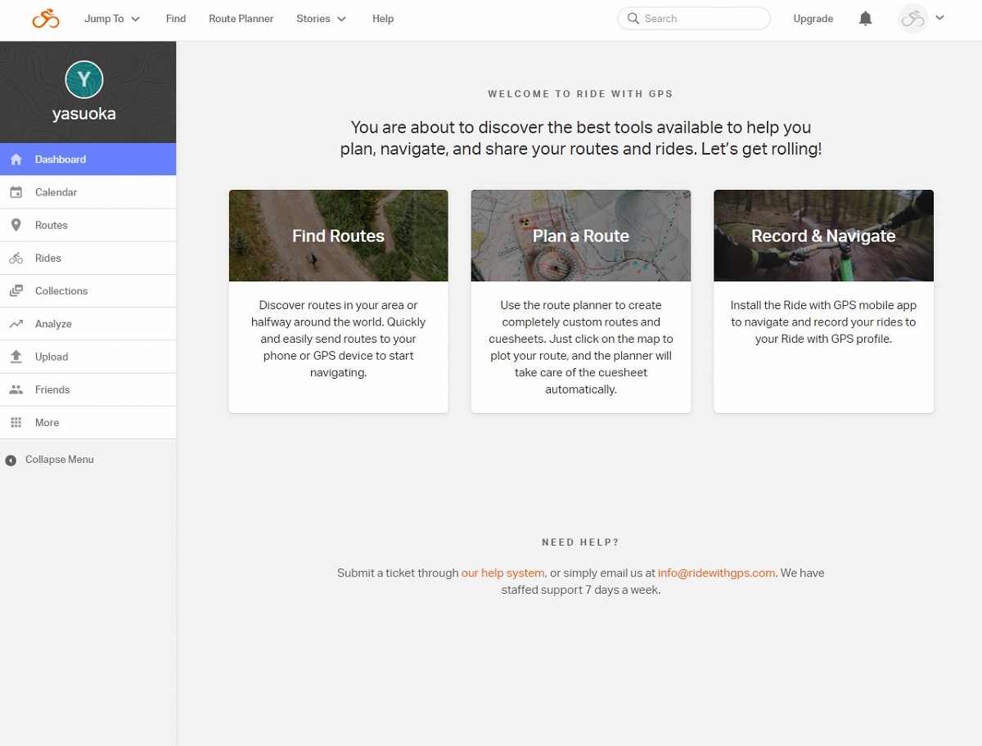This screenshot has width=982, height=746.
Task: Click the Rides bicycle icon
Action: (16, 258)
